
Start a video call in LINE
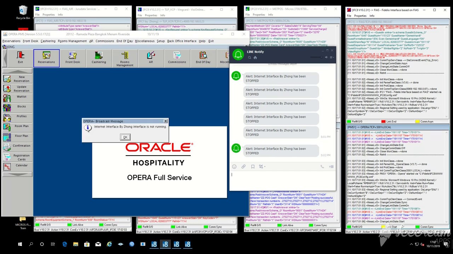(331, 167)
